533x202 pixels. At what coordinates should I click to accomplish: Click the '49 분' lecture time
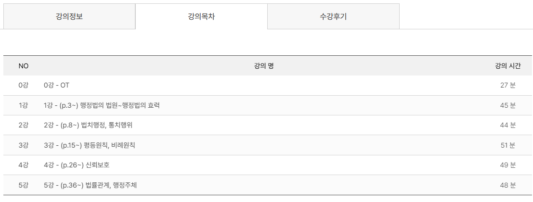[x=507, y=165]
